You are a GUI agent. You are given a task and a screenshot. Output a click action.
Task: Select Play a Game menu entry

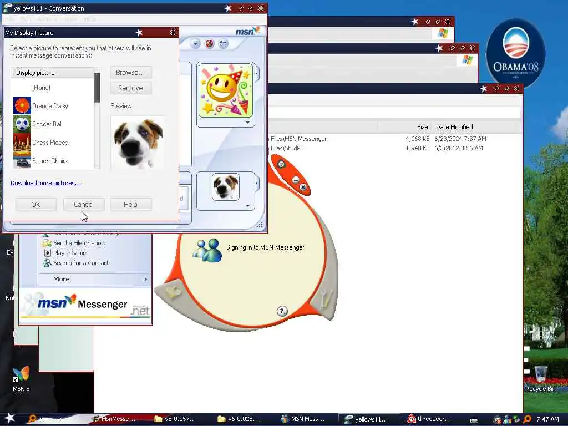(69, 253)
